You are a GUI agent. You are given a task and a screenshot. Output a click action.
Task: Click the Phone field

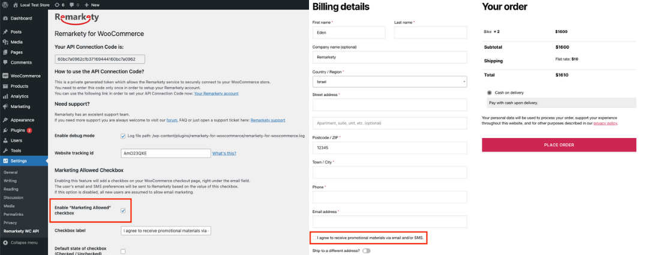(390, 197)
